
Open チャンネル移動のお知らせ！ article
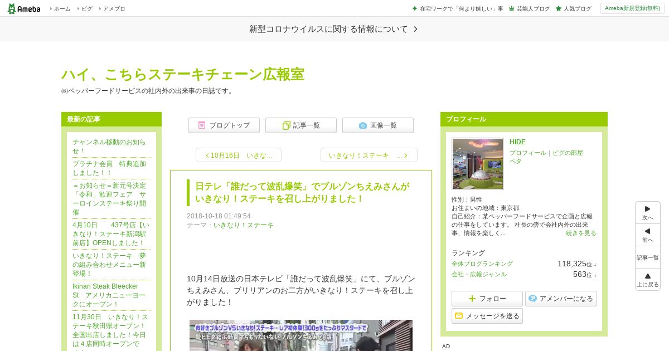pos(109,147)
